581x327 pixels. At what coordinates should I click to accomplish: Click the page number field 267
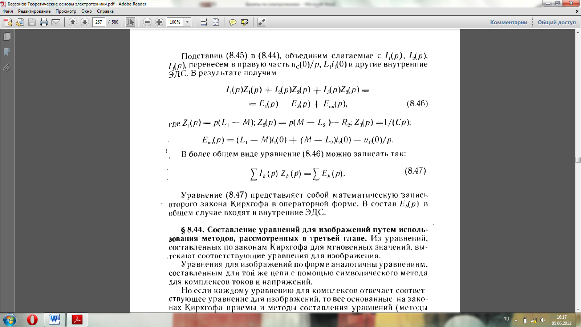[x=99, y=22]
